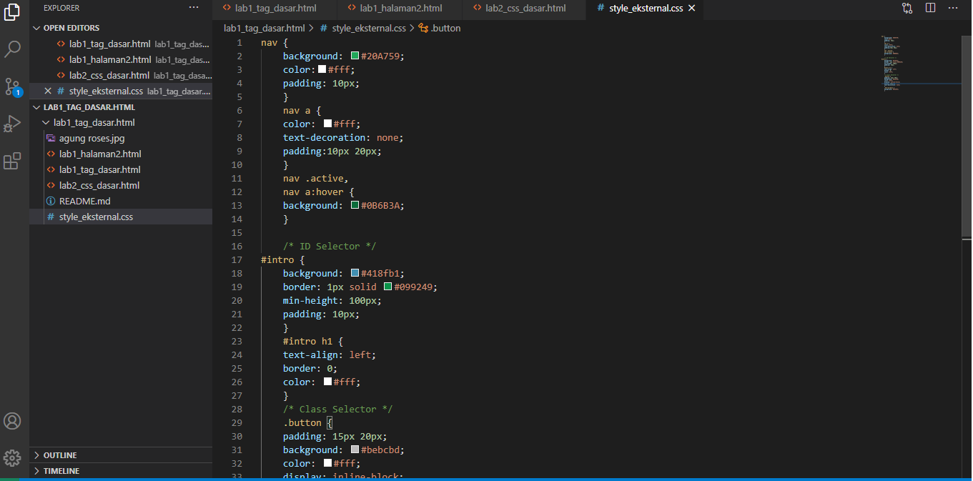
Task: Expand the Outline section
Action: 121,455
